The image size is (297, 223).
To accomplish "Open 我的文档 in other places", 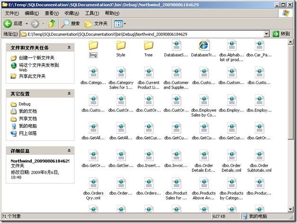I will click(27, 111).
